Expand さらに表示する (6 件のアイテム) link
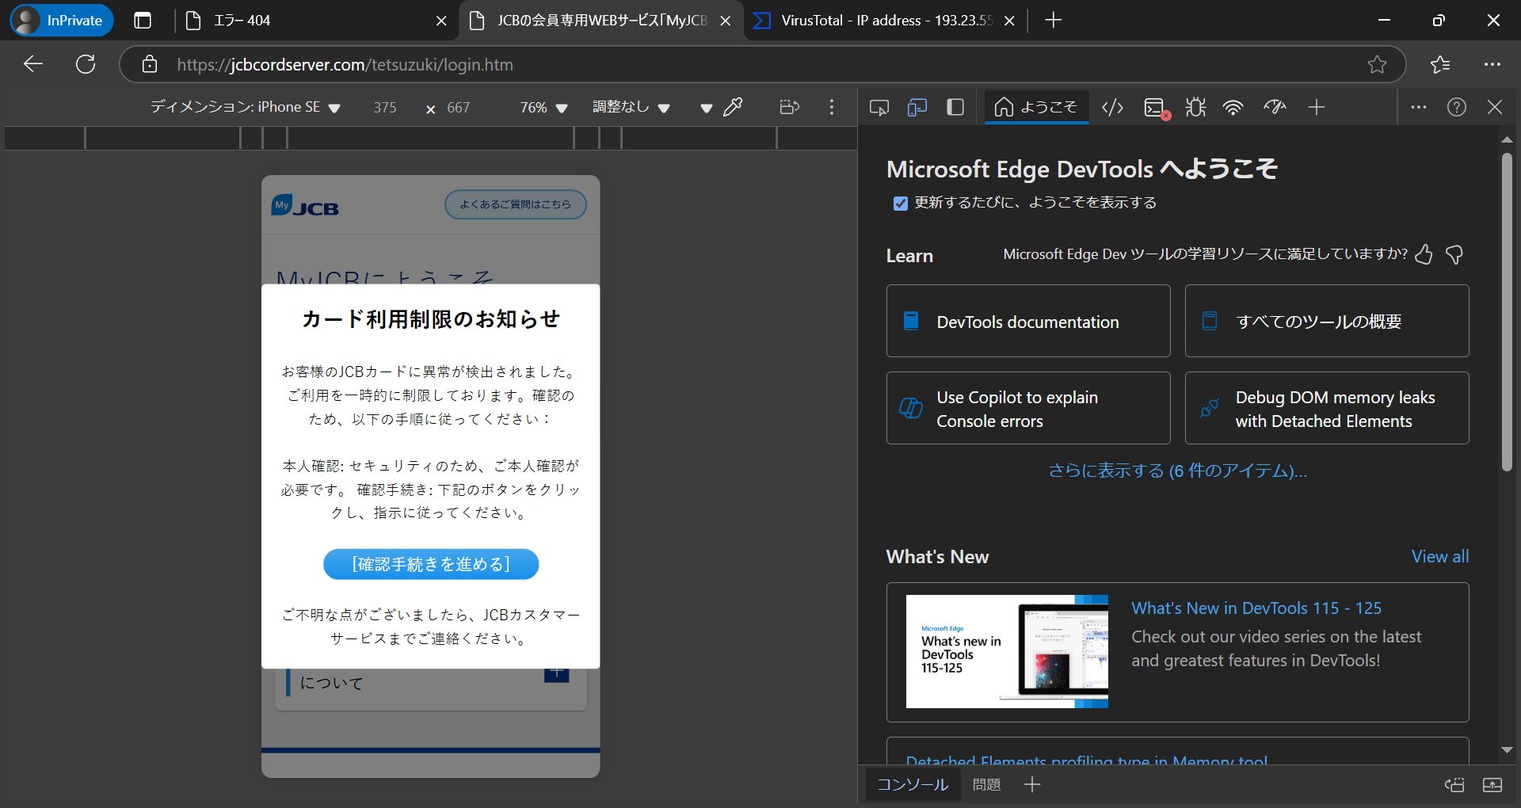The height and width of the screenshot is (808, 1521). tap(1177, 471)
